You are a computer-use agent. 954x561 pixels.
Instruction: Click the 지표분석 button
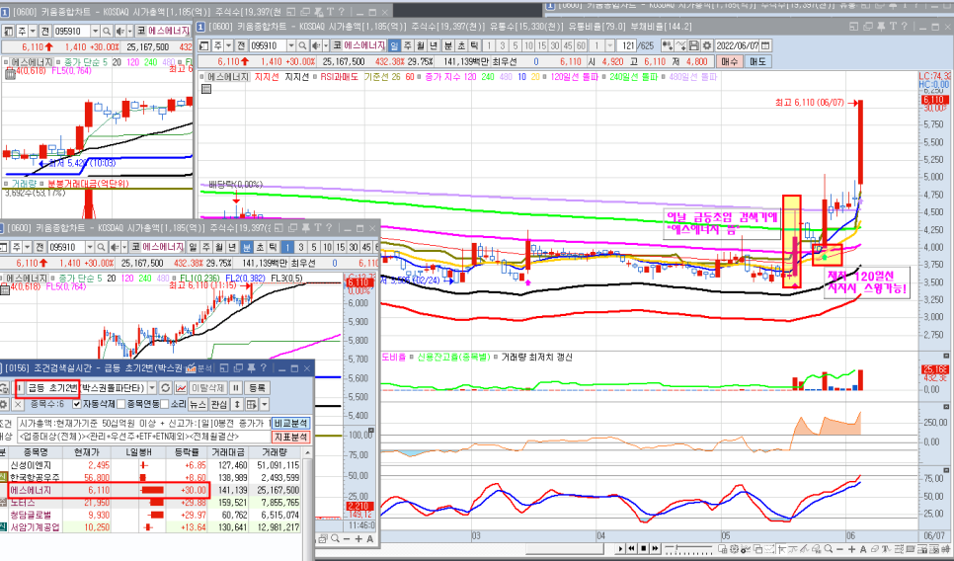click(x=290, y=437)
